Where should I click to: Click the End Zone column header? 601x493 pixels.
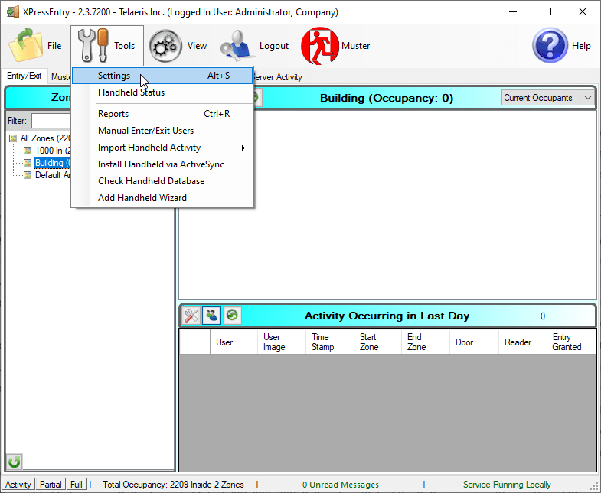(x=426, y=342)
